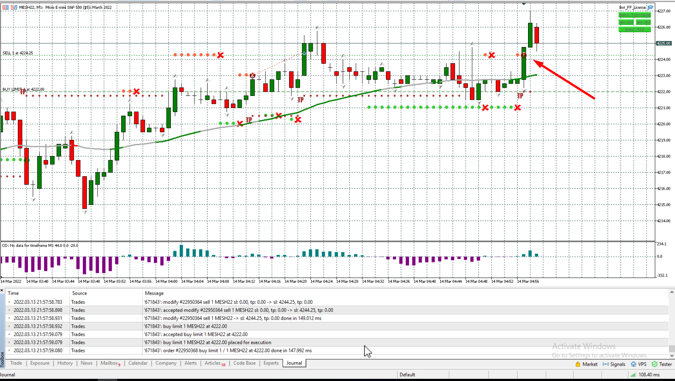Select the 'BUY LIMIT at 4222.00' order label

pos(23,89)
